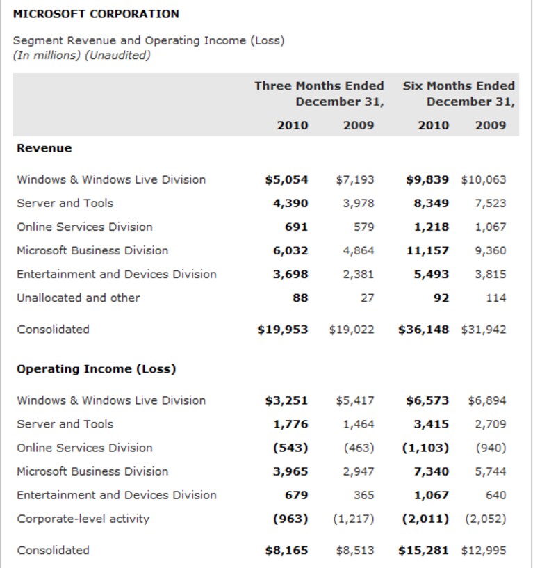Select Entertainment and Devices revenue 3,698
Viewport: 533px width, 568px height.
[x=290, y=274]
